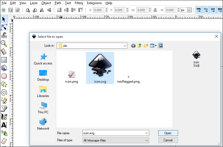This screenshot has height=147, width=223.
Task: Click Select all in all layers icon
Action: (x=11, y=10)
